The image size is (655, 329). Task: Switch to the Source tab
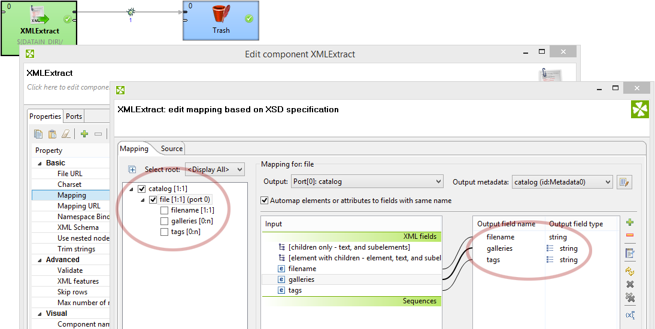(172, 149)
